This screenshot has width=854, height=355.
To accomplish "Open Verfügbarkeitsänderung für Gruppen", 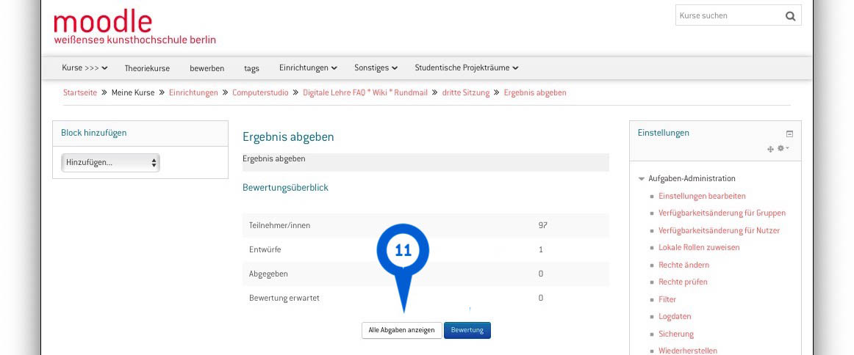I will 722,213.
